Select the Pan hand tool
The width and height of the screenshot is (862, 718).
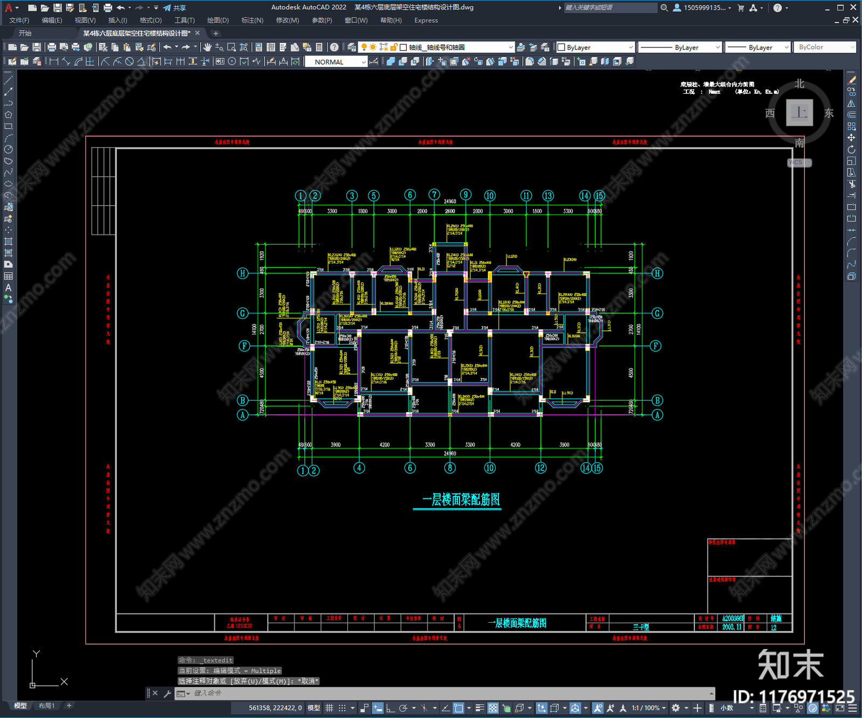tap(207, 47)
